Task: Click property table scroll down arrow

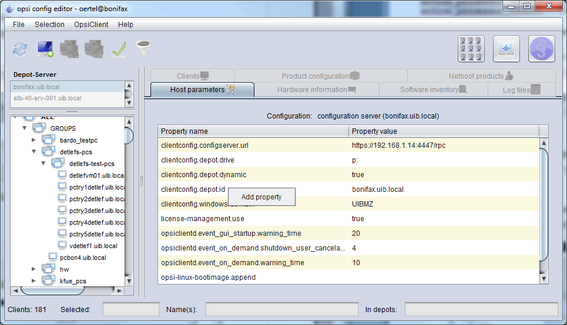Action: pyautogui.click(x=544, y=279)
